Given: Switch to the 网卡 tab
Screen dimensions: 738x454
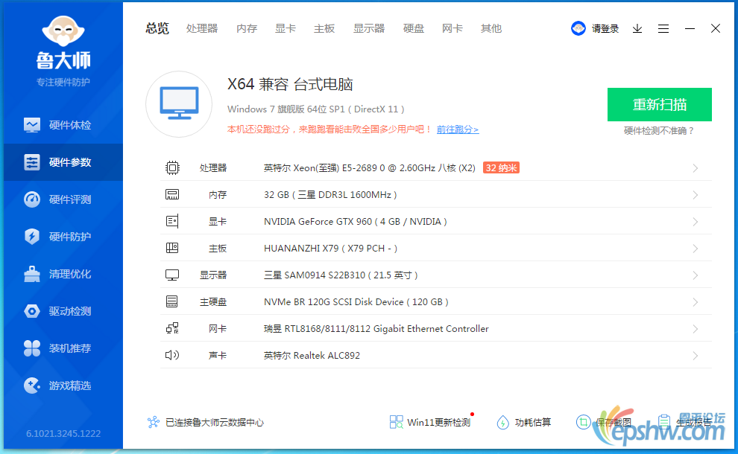Looking at the screenshot, I should point(452,29).
